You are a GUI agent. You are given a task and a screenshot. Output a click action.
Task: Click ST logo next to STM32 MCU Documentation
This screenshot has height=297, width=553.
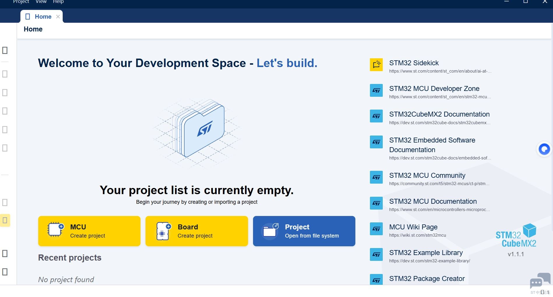pos(376,203)
